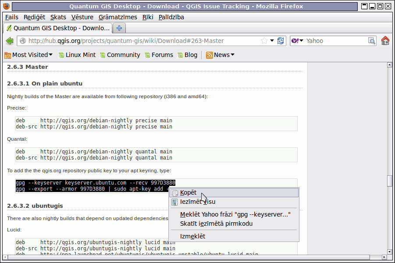Bookmark this page with the star icon
Screen dimensions: 395x263
point(264,41)
